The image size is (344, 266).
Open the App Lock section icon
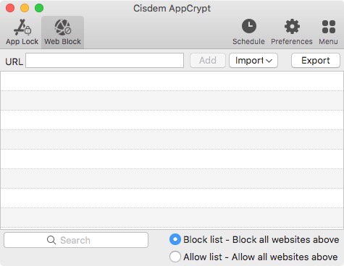point(22,27)
